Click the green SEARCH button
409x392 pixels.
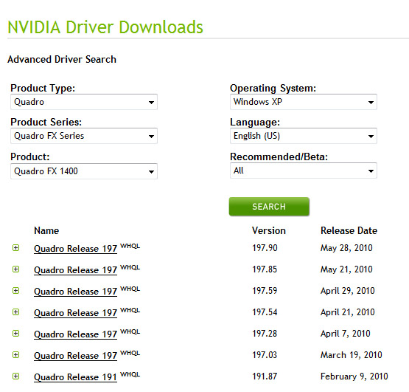(x=269, y=207)
